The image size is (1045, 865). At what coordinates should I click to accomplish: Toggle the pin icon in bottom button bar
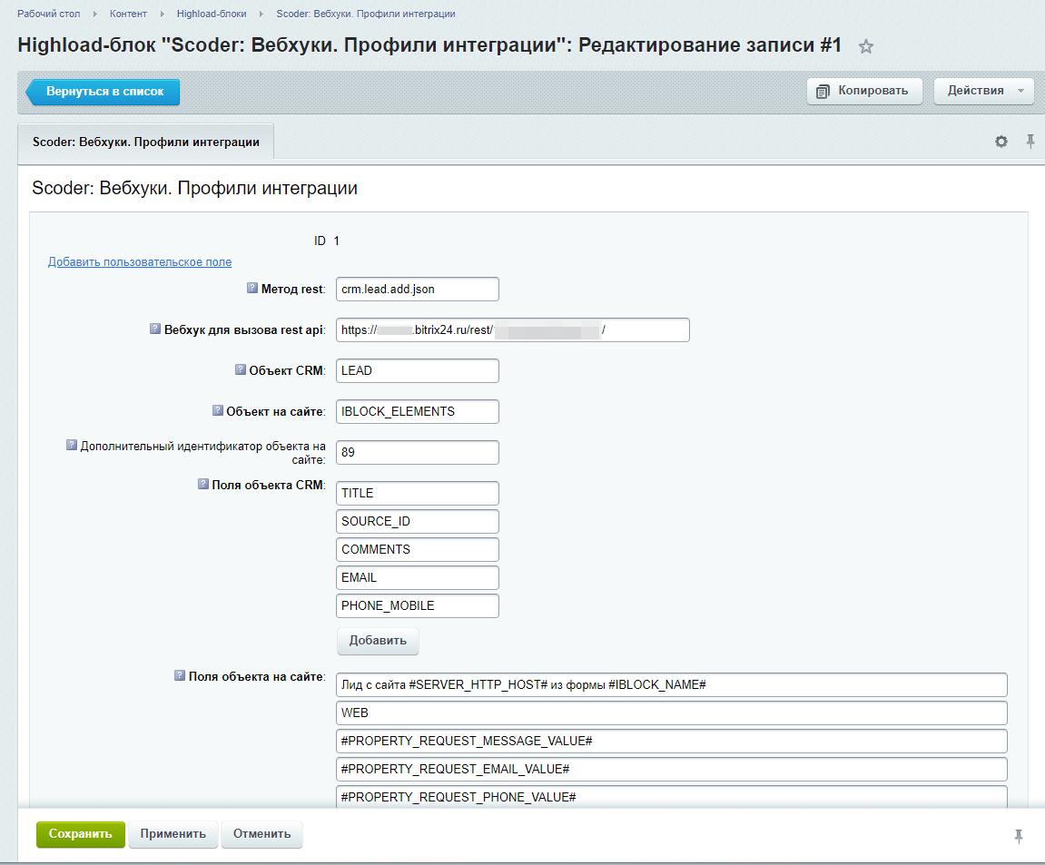[1019, 835]
